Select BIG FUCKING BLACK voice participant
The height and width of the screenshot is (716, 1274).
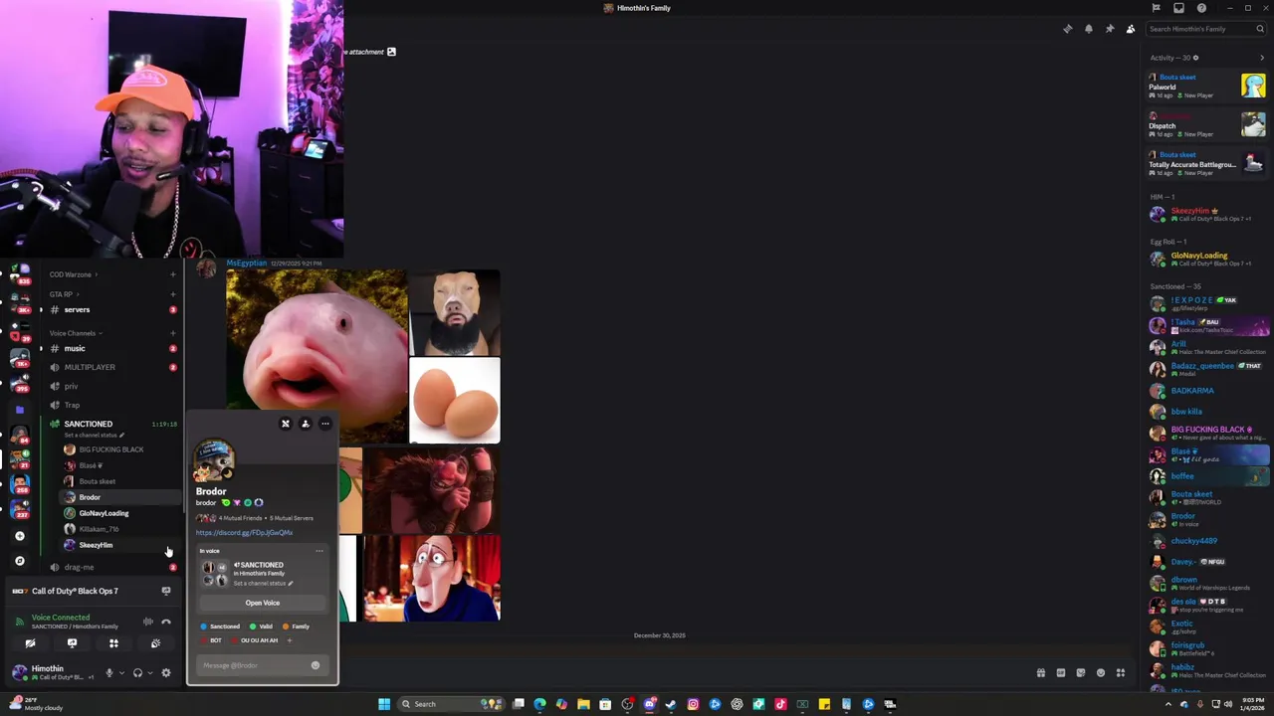(119, 449)
